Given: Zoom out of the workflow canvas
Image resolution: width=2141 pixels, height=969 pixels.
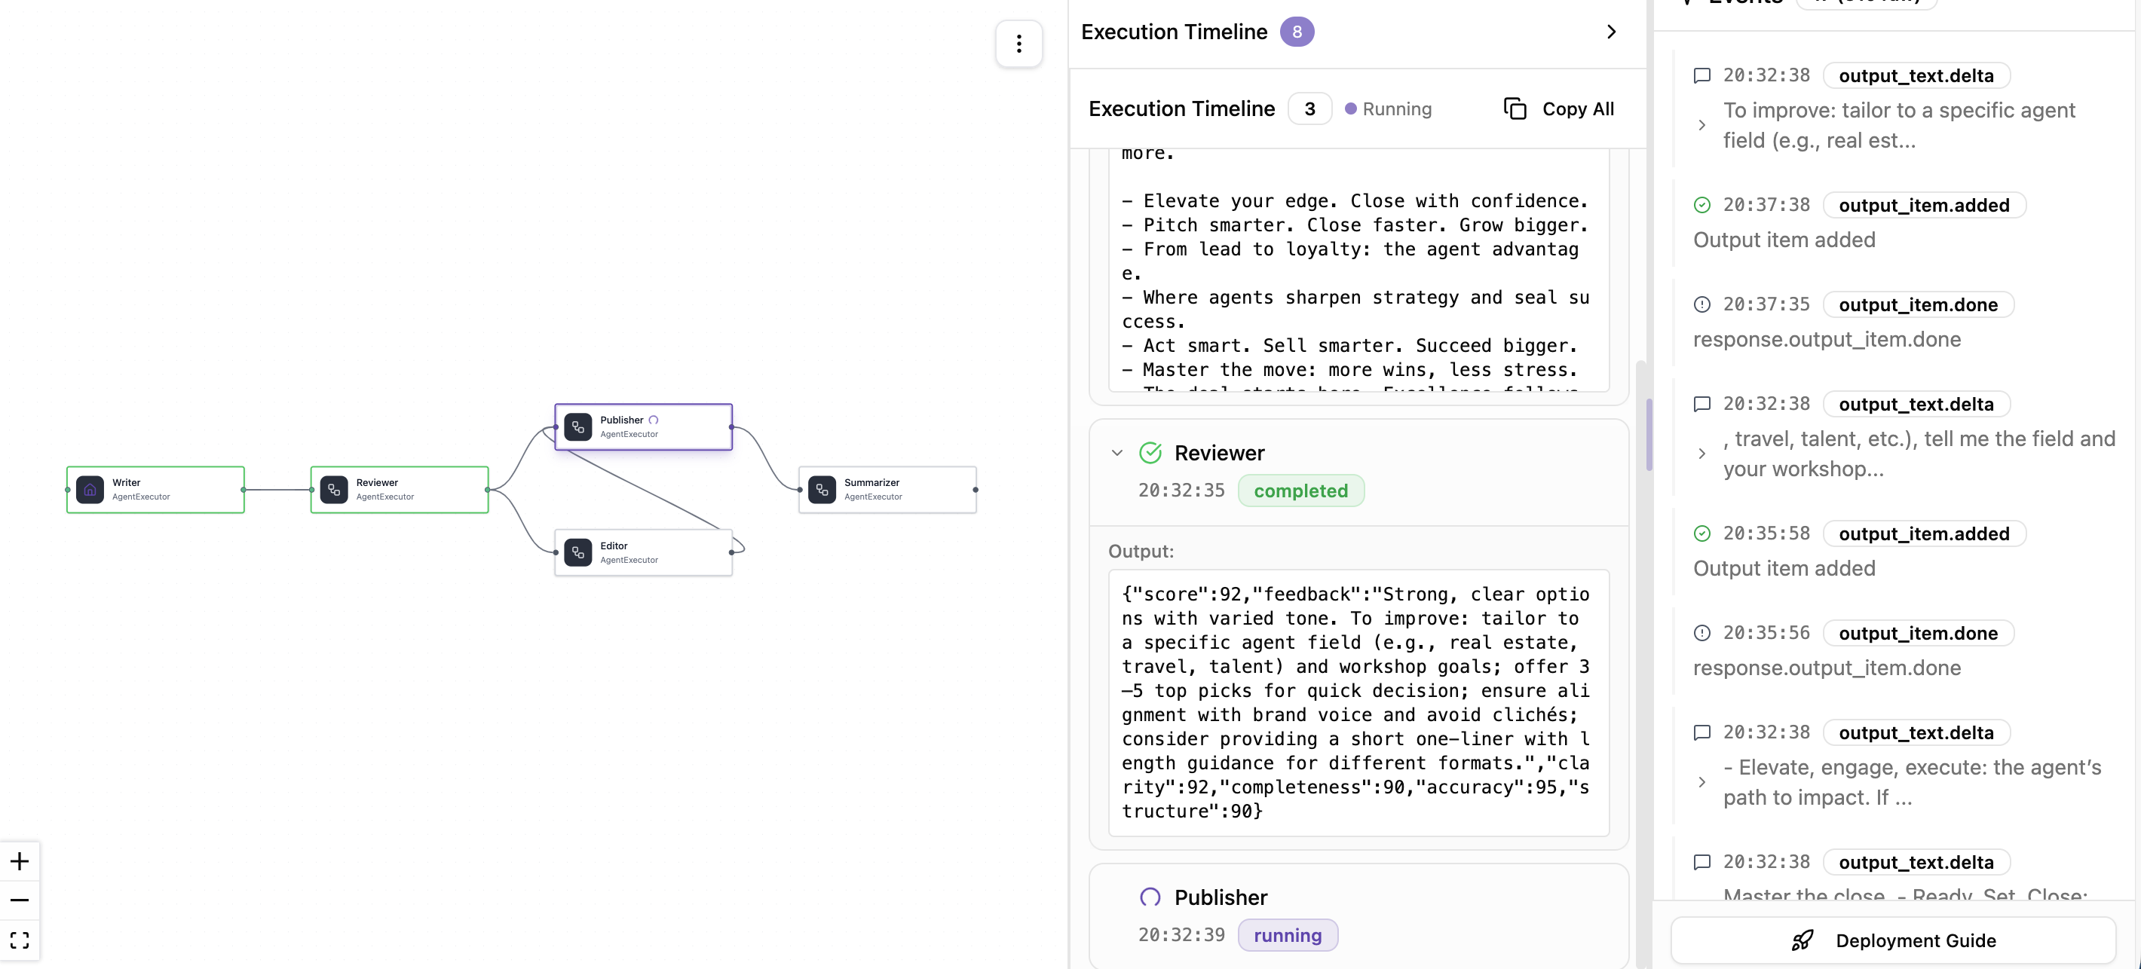Looking at the screenshot, I should pyautogui.click(x=20, y=900).
